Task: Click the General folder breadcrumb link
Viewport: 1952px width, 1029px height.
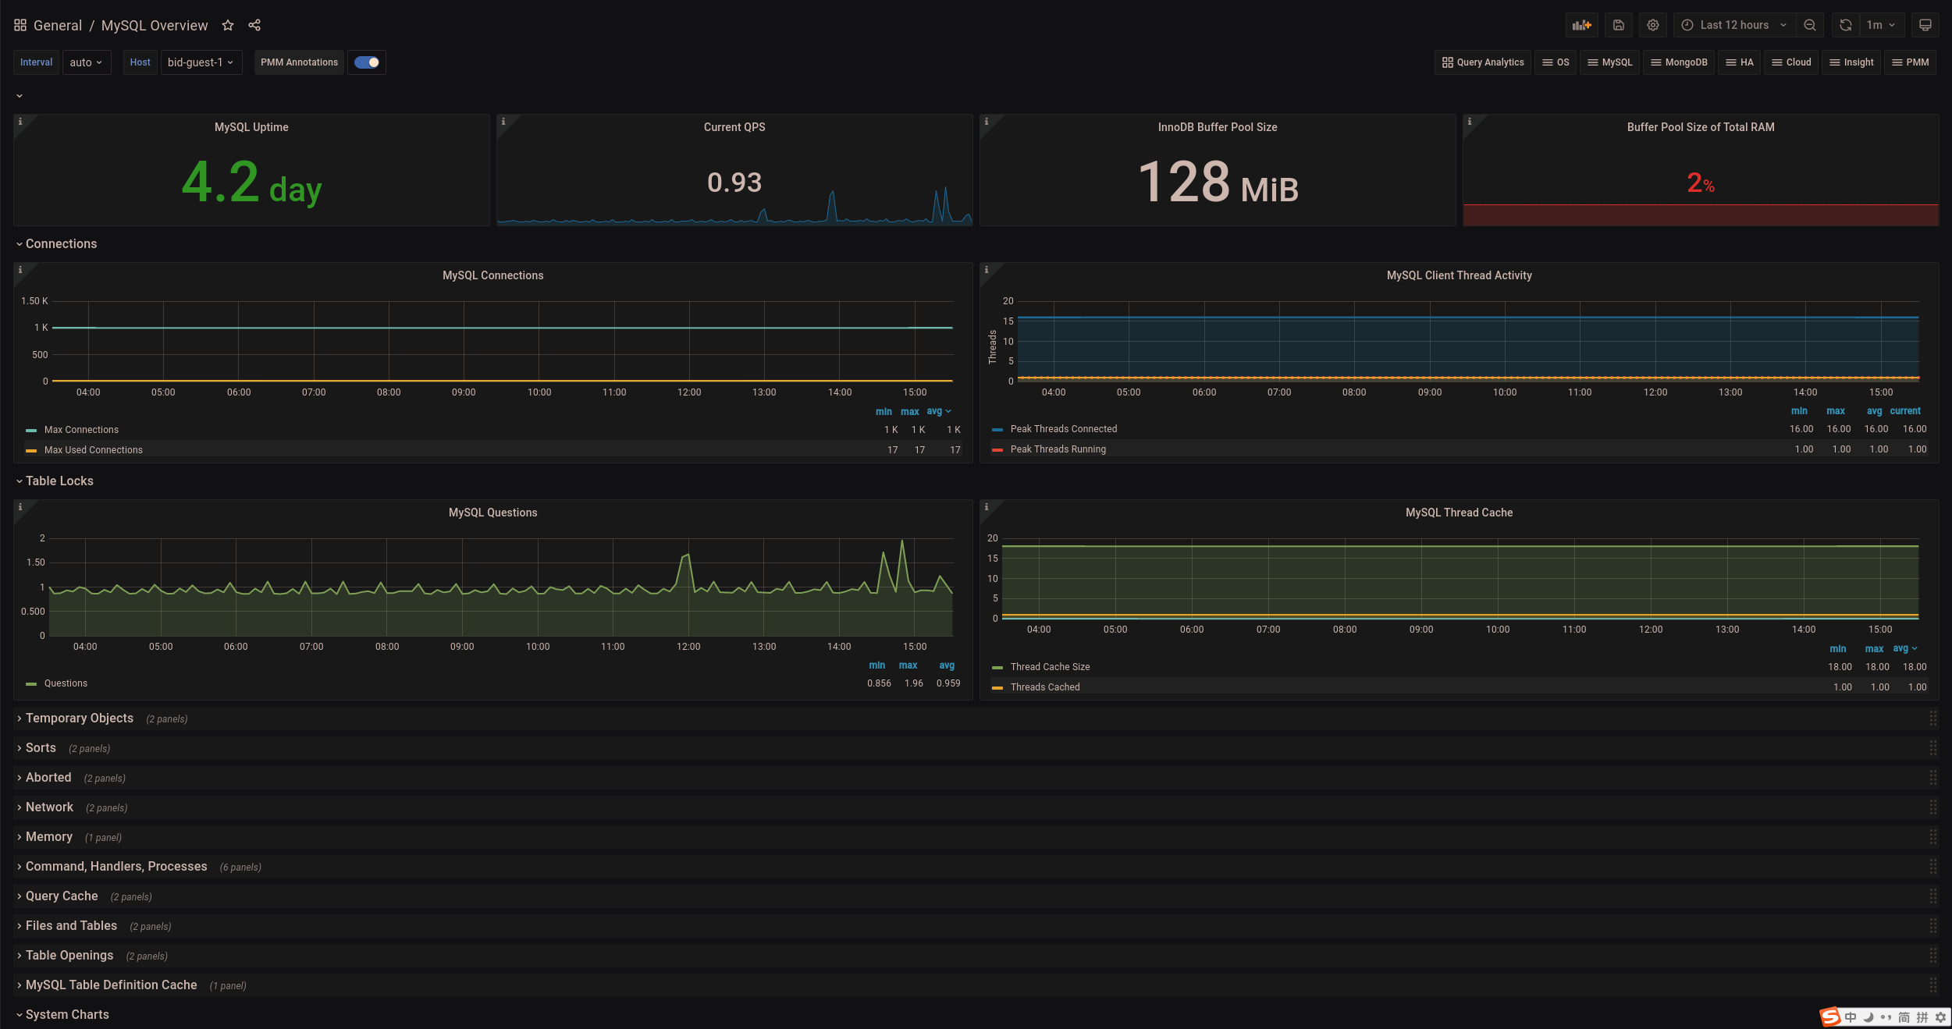Action: pyautogui.click(x=57, y=25)
